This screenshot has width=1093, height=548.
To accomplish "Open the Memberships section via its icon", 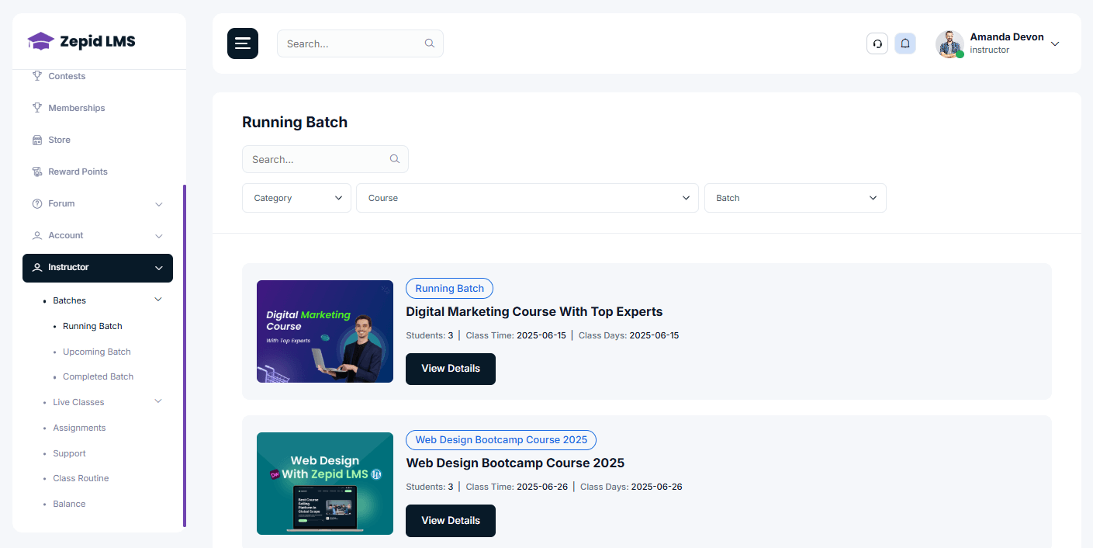I will pos(36,107).
